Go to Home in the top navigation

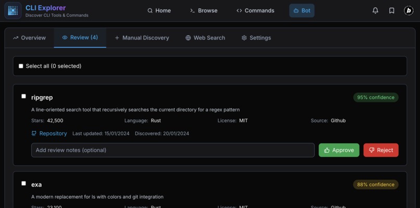(x=159, y=10)
